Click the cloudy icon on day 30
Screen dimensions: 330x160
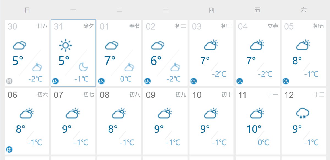(x=20, y=45)
